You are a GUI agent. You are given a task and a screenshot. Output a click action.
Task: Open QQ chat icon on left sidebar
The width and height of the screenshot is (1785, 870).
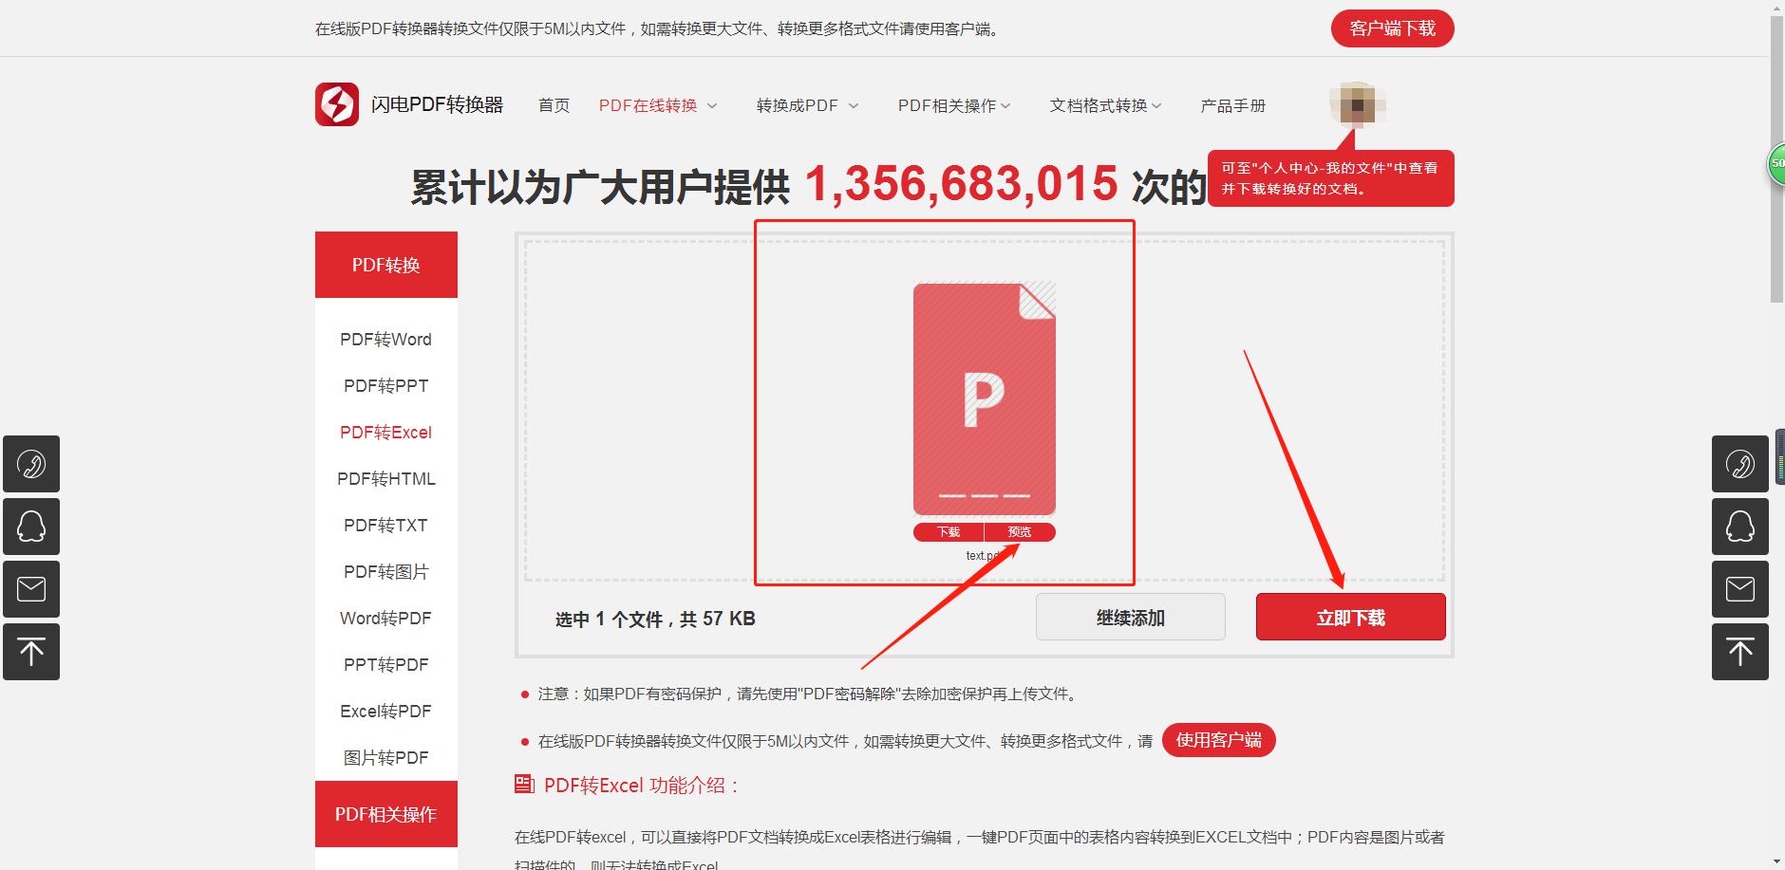pyautogui.click(x=31, y=527)
